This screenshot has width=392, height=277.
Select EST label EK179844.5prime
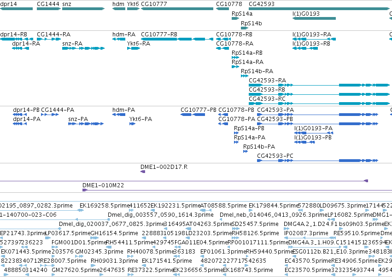pos(274,206)
